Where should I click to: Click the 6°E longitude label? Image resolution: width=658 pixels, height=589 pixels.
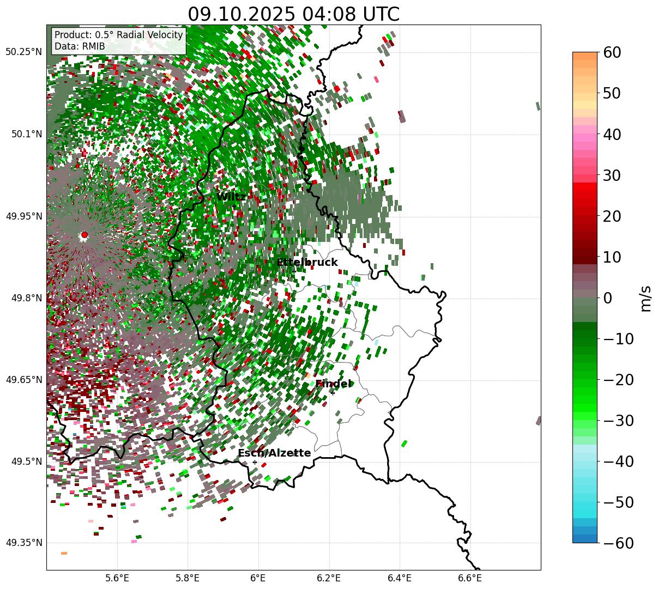258,578
